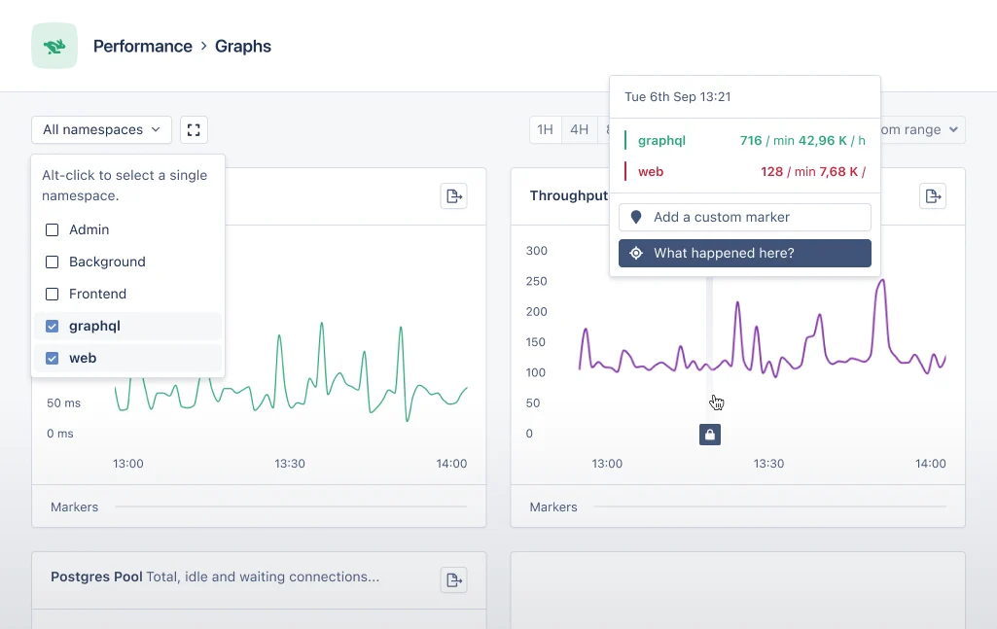Select the 1H time range button
Image resolution: width=997 pixels, height=629 pixels.
pos(545,129)
